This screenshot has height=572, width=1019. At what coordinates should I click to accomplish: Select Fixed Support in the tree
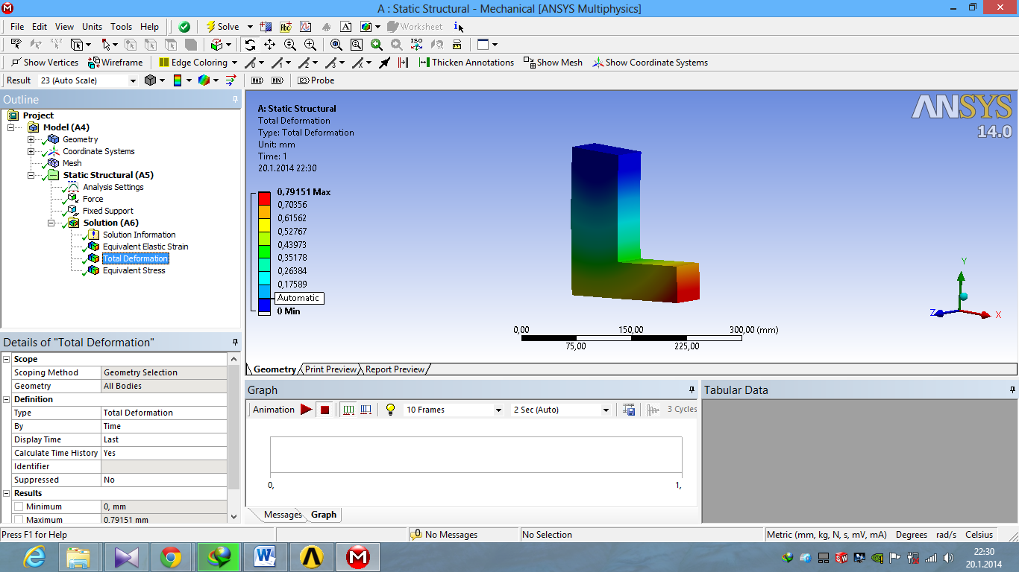pos(108,211)
